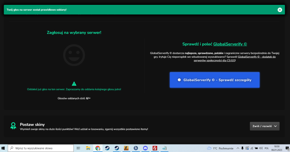290x152 pixels.
Task: Show hidden system tray icons
Action: pos(238,148)
